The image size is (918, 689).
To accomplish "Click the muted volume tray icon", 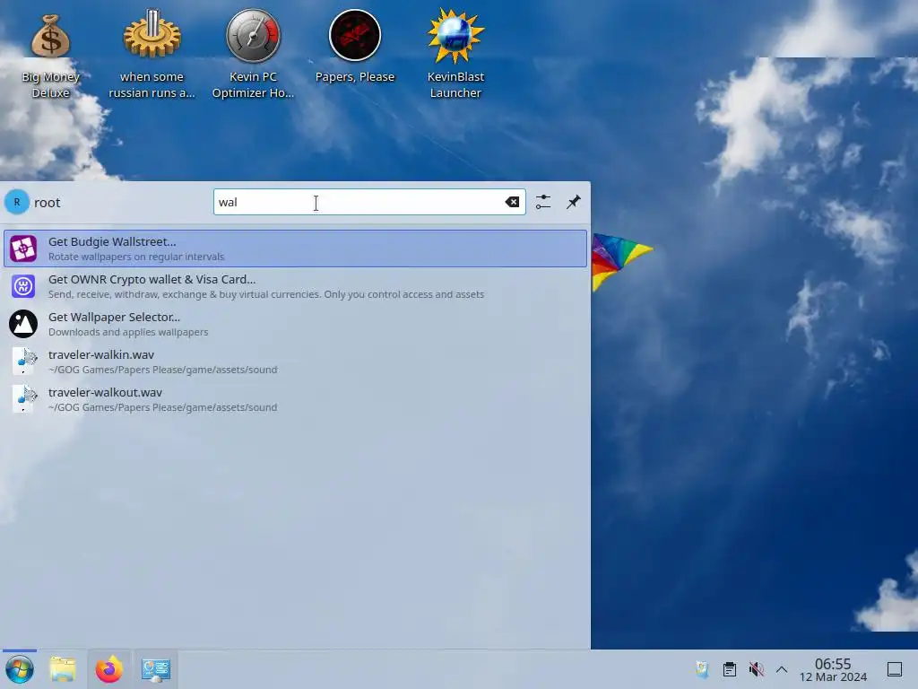I will coord(757,669).
